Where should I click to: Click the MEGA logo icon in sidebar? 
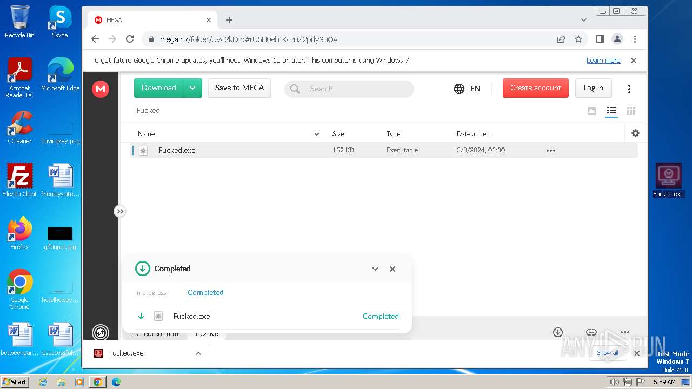pos(100,89)
